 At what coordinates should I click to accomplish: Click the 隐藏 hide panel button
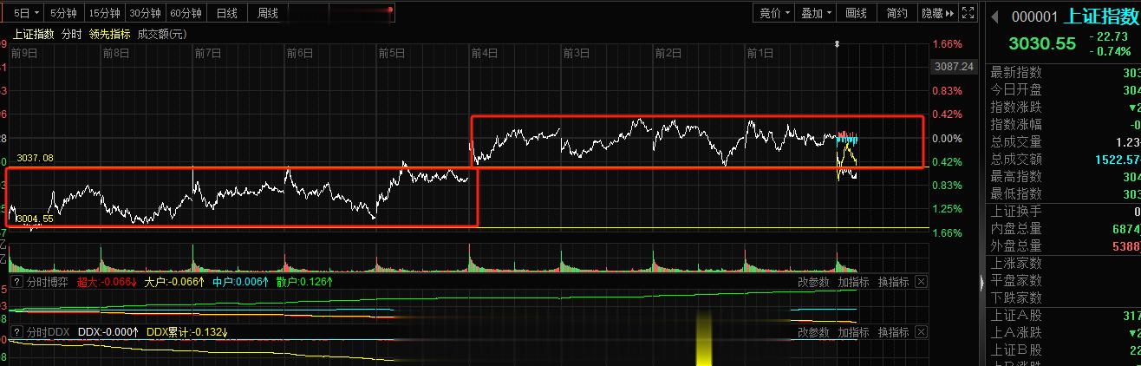937,13
